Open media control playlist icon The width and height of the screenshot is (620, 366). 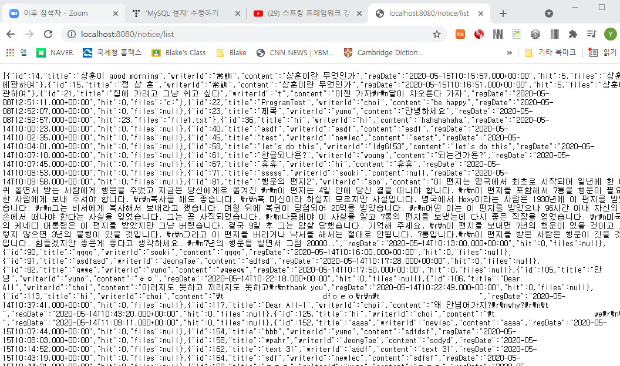pos(592,34)
